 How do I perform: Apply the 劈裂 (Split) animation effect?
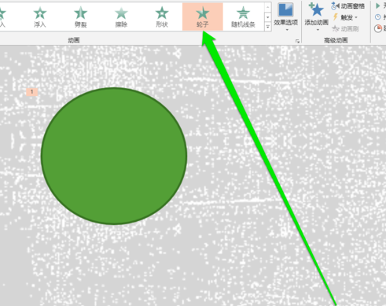pyautogui.click(x=80, y=17)
